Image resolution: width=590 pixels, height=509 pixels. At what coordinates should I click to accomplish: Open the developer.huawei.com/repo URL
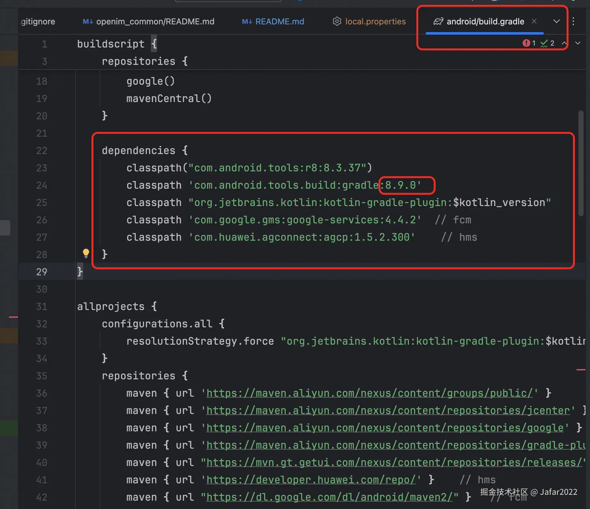(x=311, y=480)
